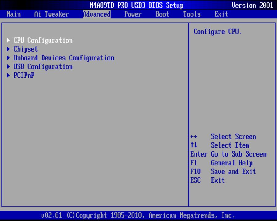Expand the Chipset settings entry

click(26, 49)
